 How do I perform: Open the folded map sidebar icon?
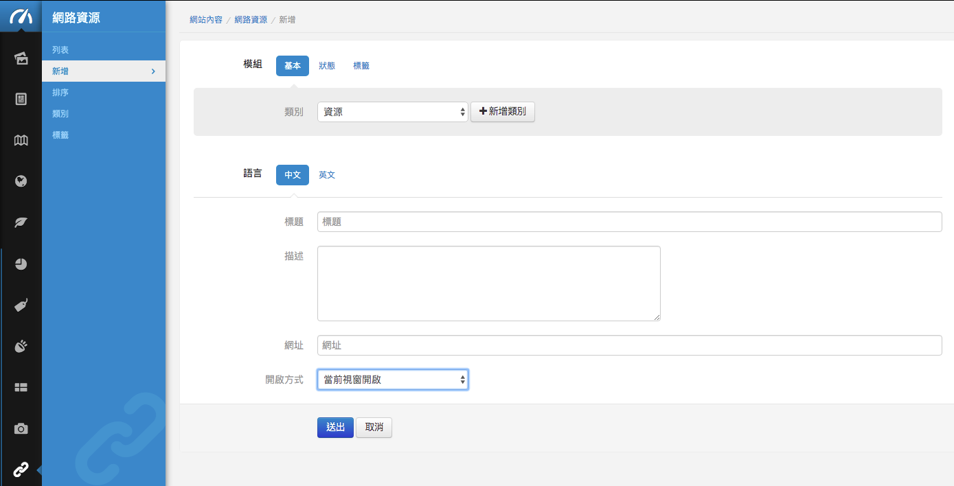(21, 141)
